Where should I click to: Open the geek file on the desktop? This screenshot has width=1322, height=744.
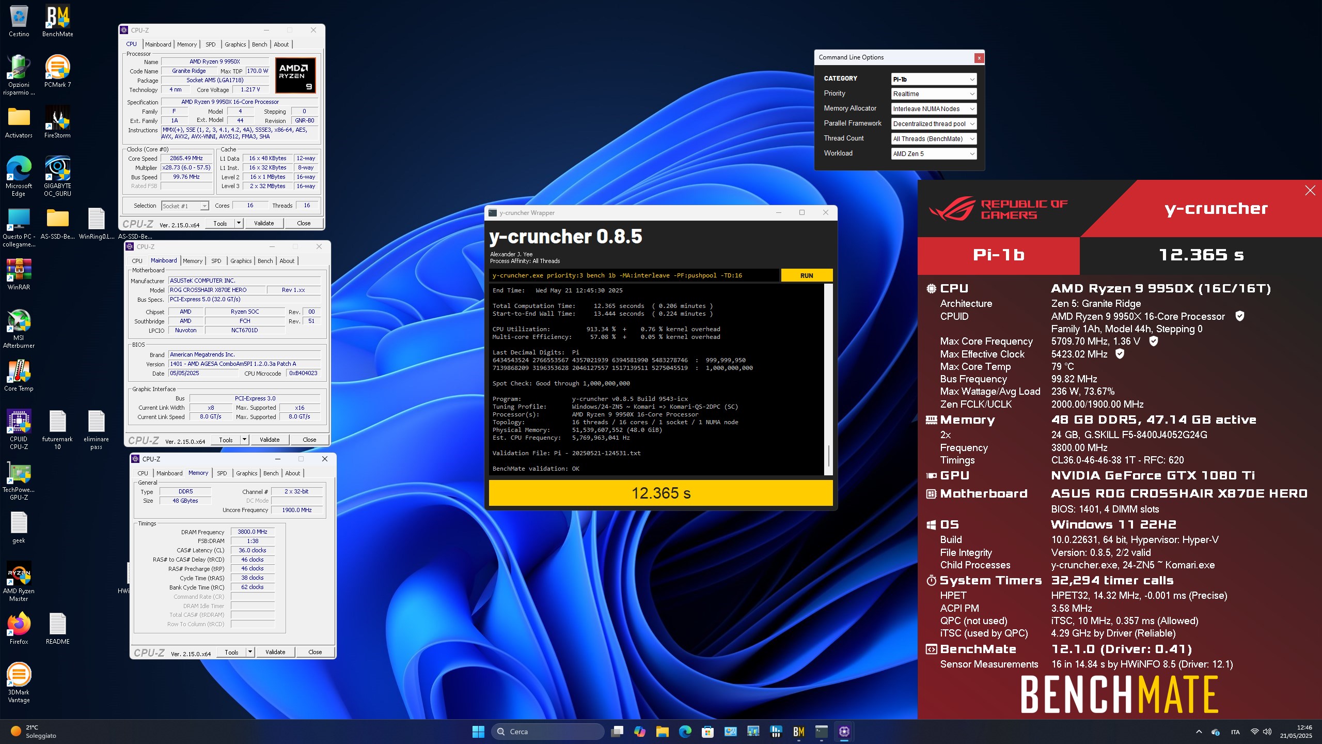pos(19,527)
